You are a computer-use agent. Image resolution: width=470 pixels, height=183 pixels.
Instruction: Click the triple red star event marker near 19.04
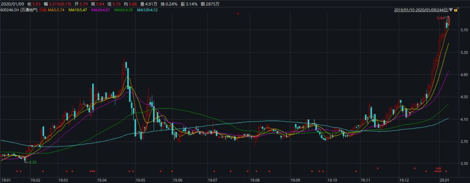(x=92, y=171)
